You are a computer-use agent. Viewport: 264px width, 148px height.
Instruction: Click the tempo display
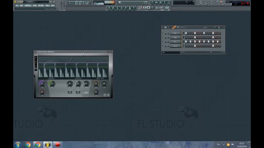(159, 7)
